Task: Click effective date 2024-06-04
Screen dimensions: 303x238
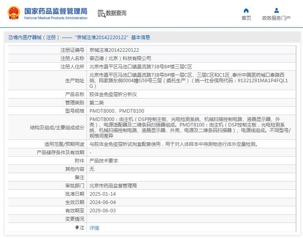Action: [103, 202]
